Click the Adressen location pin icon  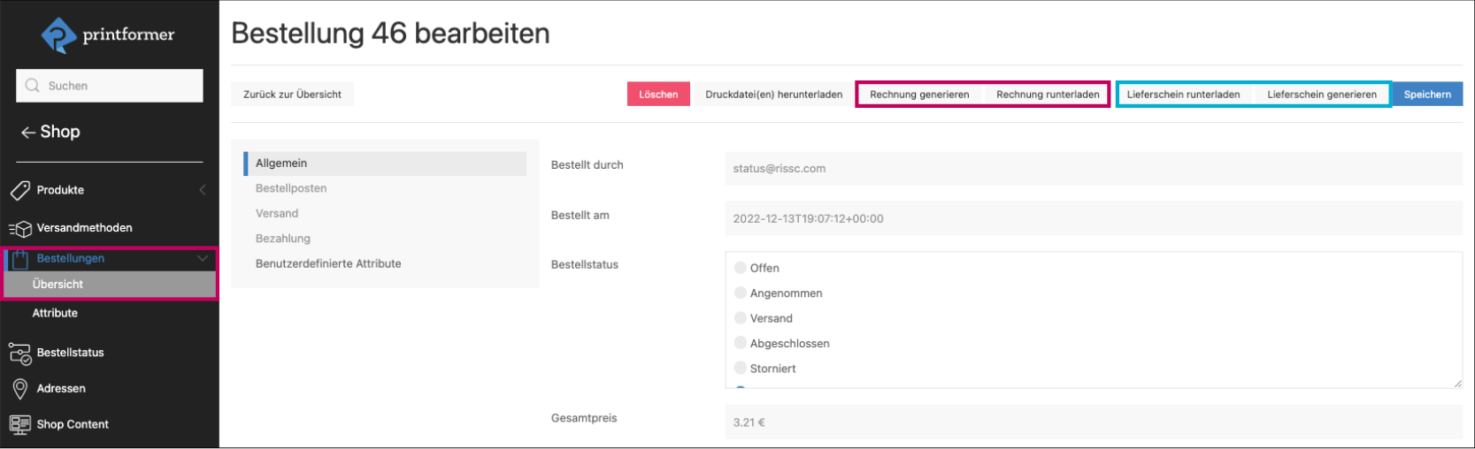pyautogui.click(x=19, y=389)
